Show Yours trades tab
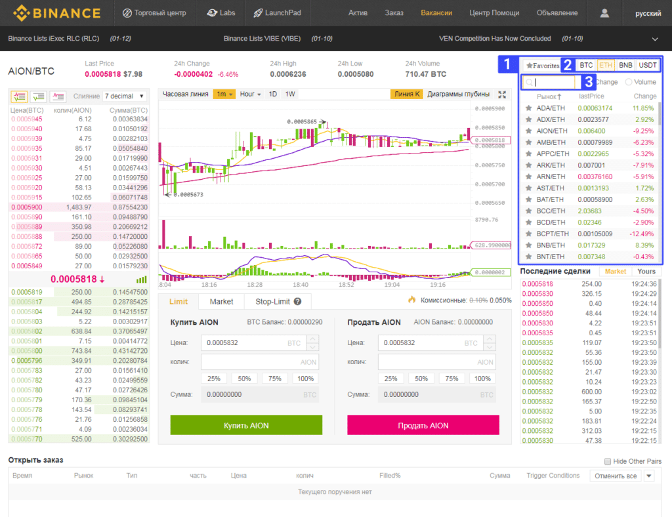 click(646, 271)
